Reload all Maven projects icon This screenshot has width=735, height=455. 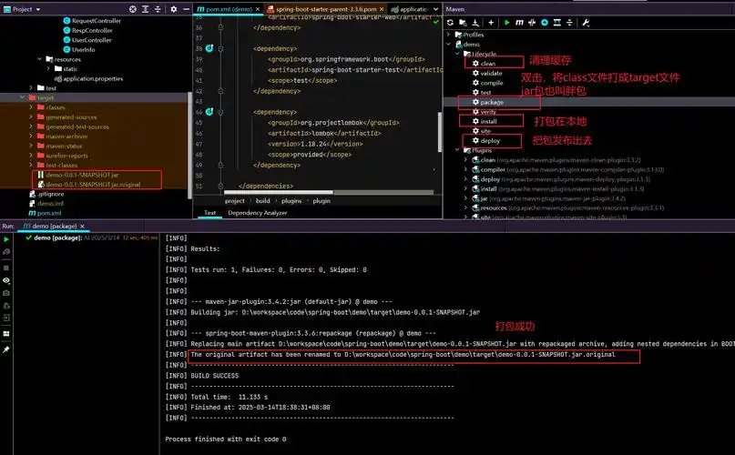pyautogui.click(x=450, y=23)
